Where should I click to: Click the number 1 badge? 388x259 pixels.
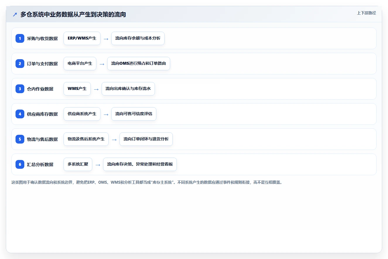pyautogui.click(x=20, y=38)
